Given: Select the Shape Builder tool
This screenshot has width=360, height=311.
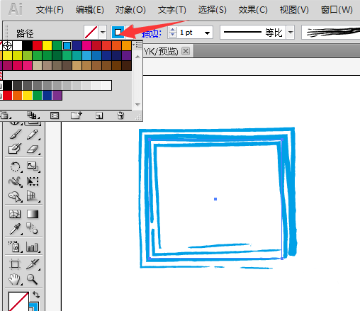Looking at the screenshot, I should click(15, 196).
